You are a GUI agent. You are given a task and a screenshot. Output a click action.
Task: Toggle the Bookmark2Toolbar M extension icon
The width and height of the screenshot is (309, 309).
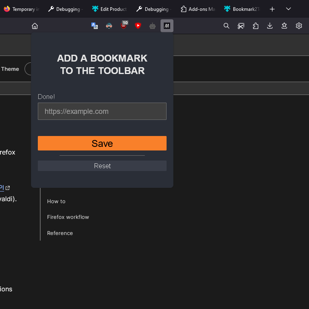(x=167, y=26)
